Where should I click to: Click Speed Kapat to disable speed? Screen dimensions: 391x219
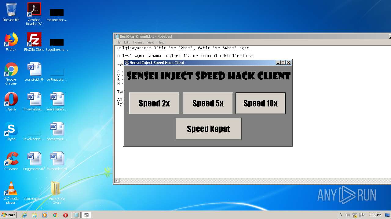(208, 129)
